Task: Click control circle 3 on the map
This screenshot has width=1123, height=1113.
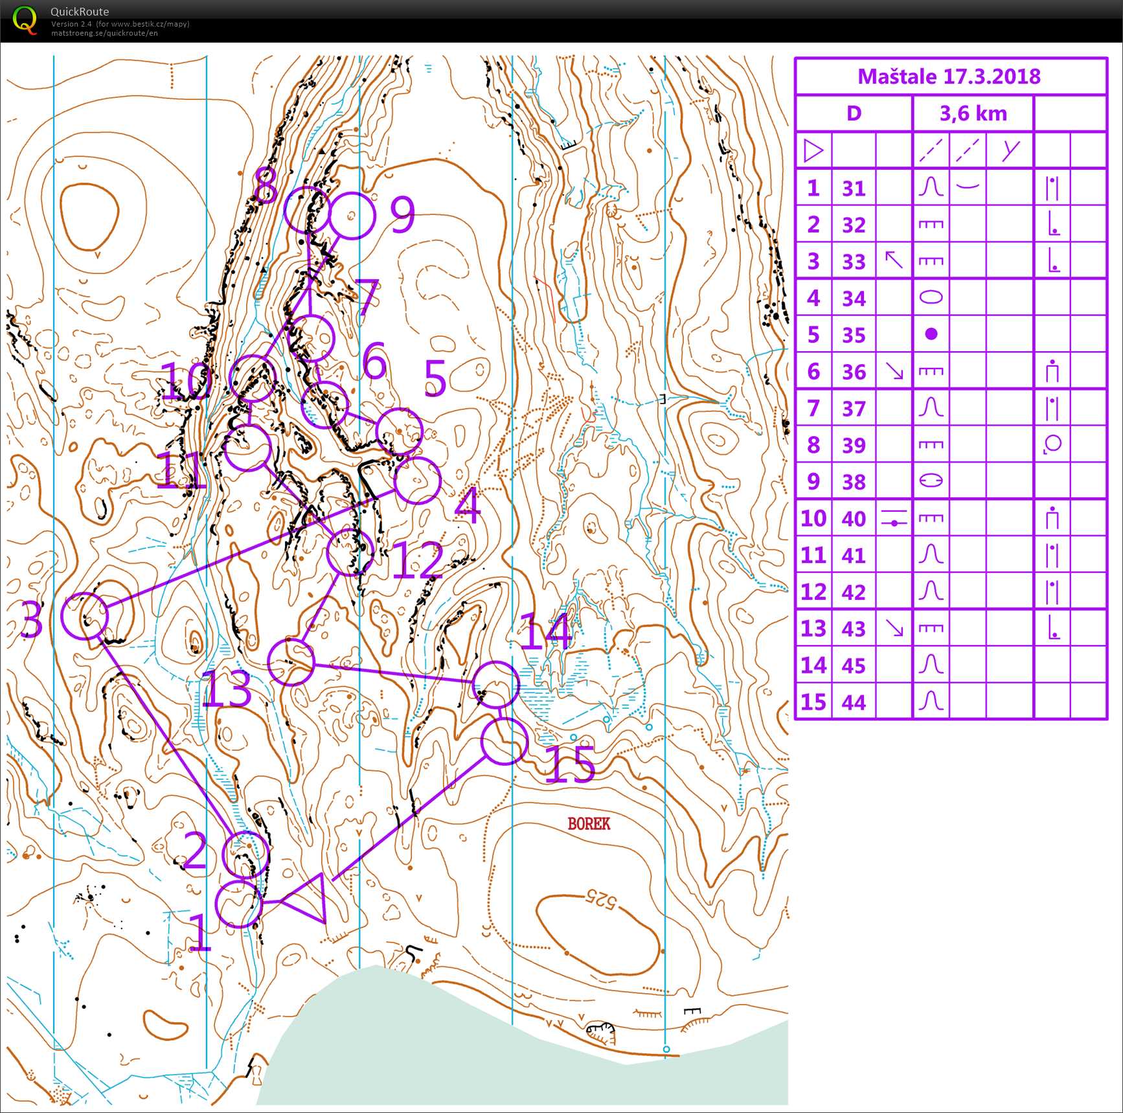Action: 85,615
